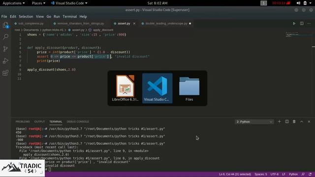Open the Explorer view in activity bar
The height and width of the screenshot is (177, 315).
click(5, 25)
